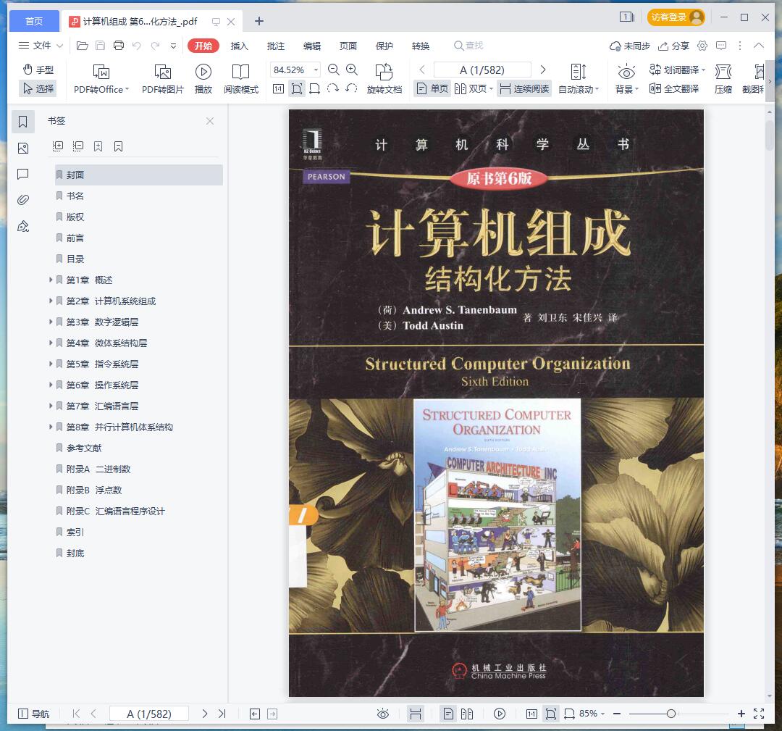Click the add bookmark icon
Screen dimensions: 782x731
tap(98, 146)
